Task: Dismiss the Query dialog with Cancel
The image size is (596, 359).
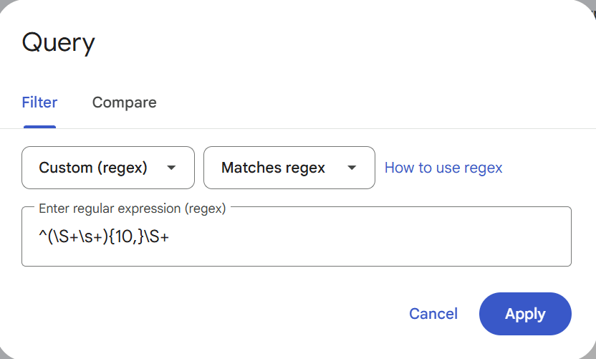Action: point(433,314)
